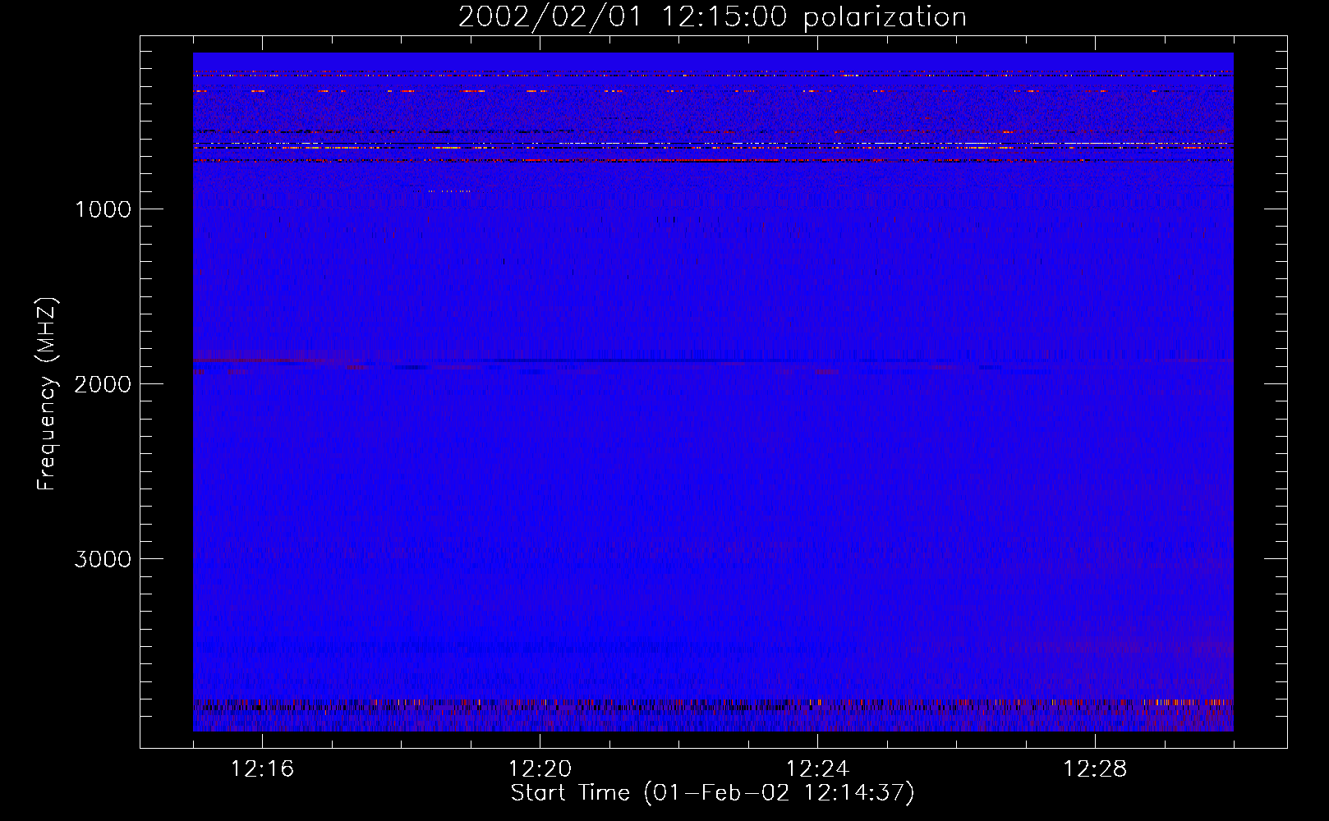This screenshot has height=821, width=1329.
Task: Click the "12:24" time tick label
Action: pos(817,769)
